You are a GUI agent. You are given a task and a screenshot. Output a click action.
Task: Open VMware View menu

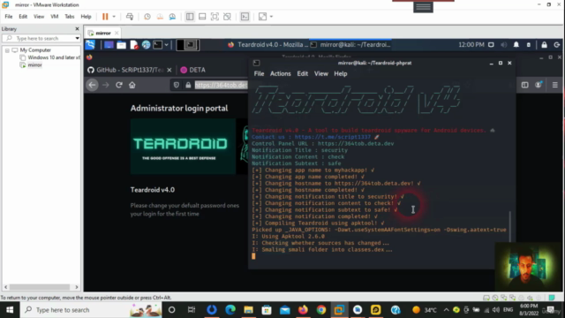click(39, 17)
